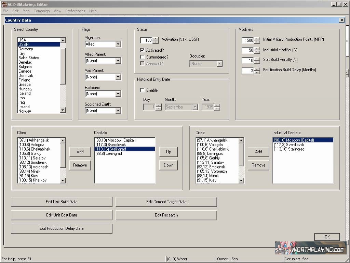The height and width of the screenshot is (263, 350).
Task: Select Germany in the country list
Action: pyautogui.click(x=26, y=49)
